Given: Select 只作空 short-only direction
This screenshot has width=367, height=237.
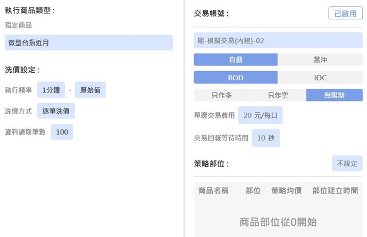Looking at the screenshot, I should [x=278, y=95].
